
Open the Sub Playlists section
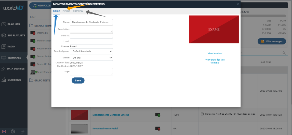click(x=14, y=35)
